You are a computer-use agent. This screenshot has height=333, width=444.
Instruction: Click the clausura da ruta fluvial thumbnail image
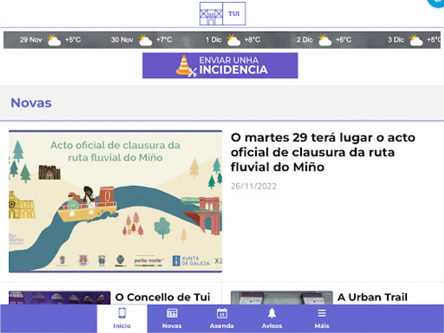[x=115, y=202]
